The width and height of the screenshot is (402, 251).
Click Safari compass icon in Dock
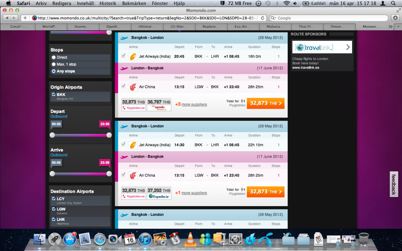(100, 239)
